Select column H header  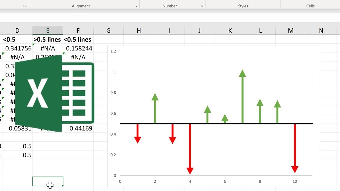(x=139, y=31)
